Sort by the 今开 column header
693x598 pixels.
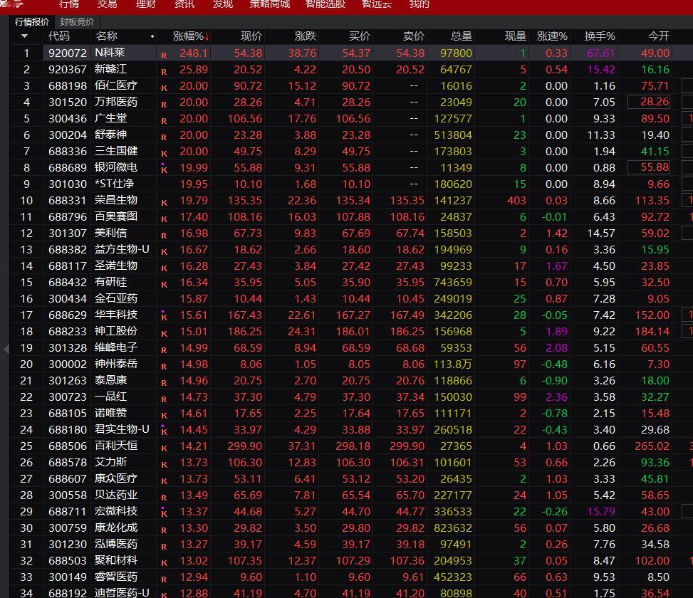(x=659, y=36)
